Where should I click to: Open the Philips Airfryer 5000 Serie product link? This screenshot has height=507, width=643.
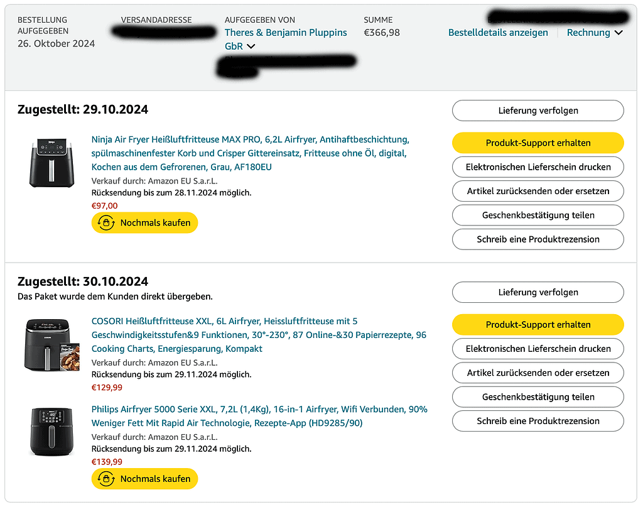pos(259,416)
